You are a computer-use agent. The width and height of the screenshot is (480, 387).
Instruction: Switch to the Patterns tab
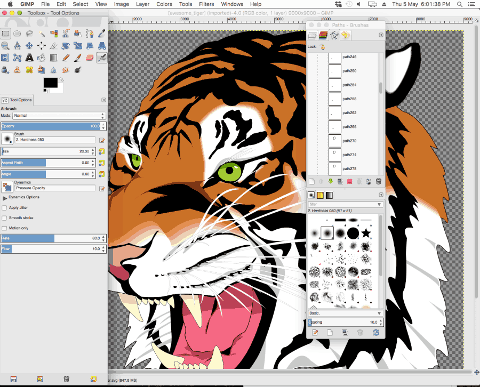(x=320, y=195)
